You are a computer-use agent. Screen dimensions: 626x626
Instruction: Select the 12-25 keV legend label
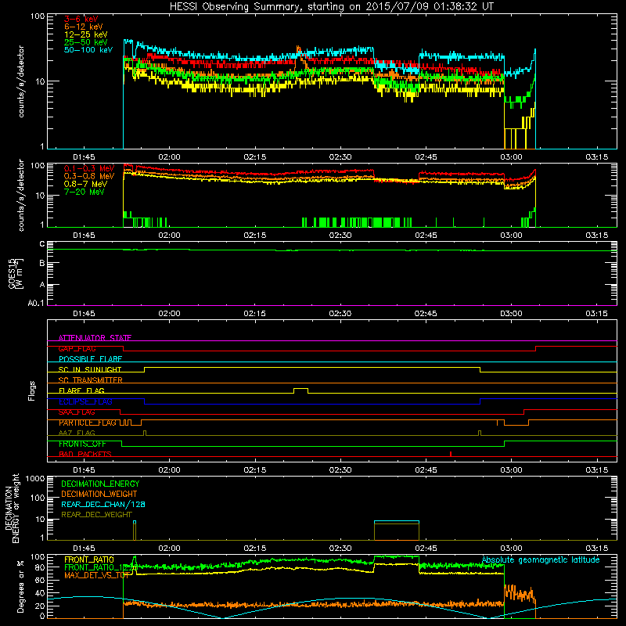[x=86, y=34]
